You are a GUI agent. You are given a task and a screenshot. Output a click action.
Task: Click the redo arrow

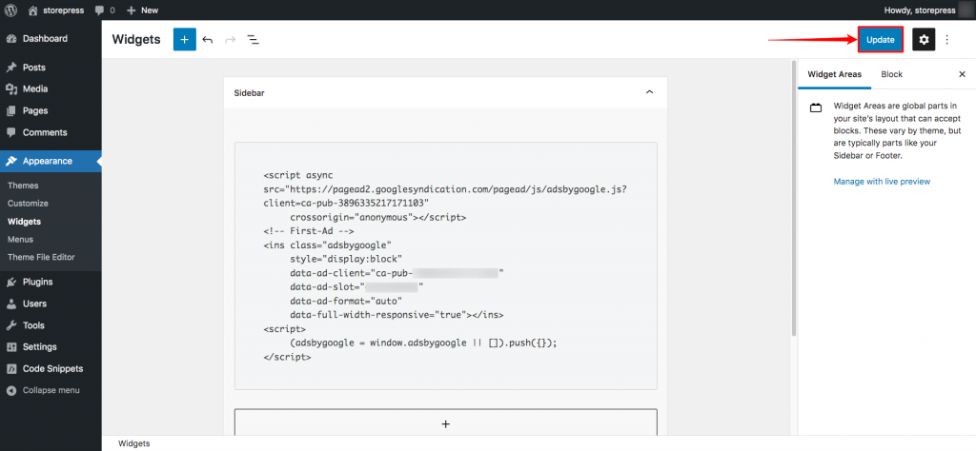231,39
